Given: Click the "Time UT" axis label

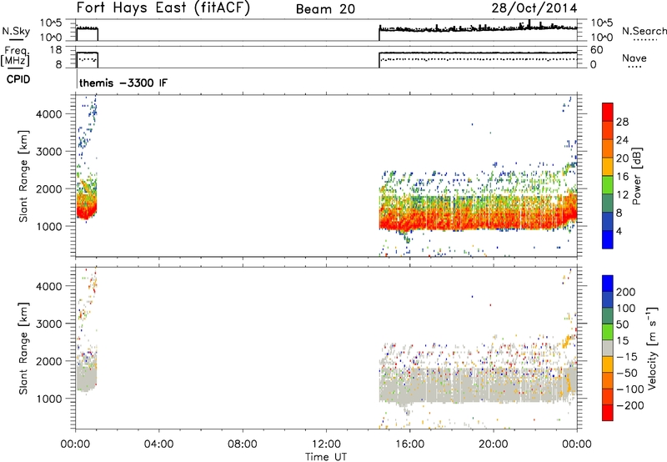Looking at the screenshot, I should coord(326,457).
